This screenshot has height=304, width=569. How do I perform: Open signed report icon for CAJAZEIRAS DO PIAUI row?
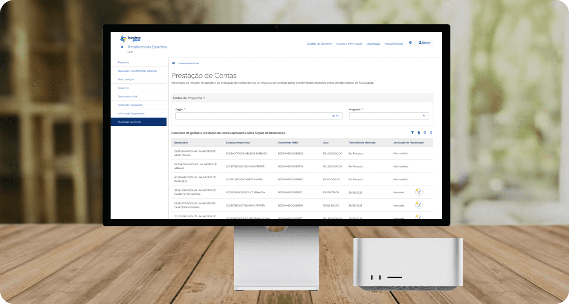click(419, 205)
